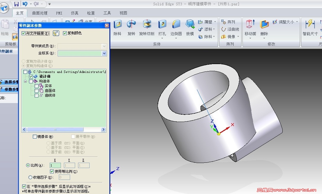Expand the 添料 dropdown arrow
322x194 pixels.
(214, 29)
